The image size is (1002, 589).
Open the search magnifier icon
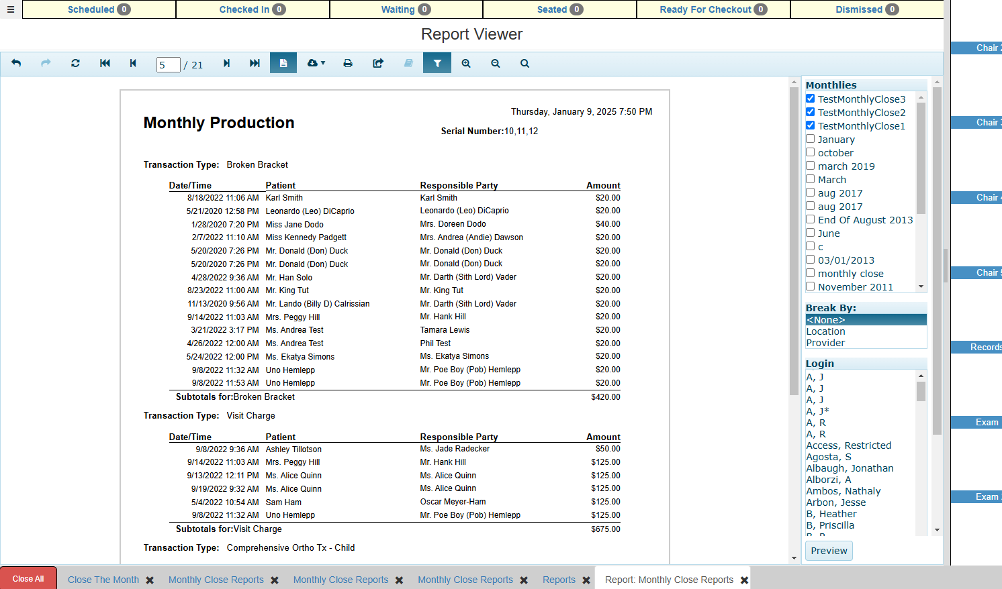tap(525, 63)
